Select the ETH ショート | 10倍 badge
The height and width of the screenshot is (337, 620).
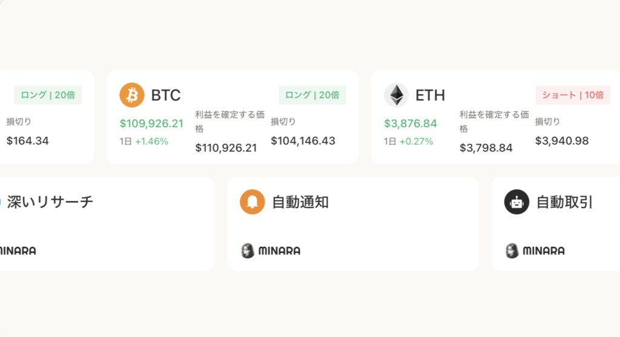(572, 95)
